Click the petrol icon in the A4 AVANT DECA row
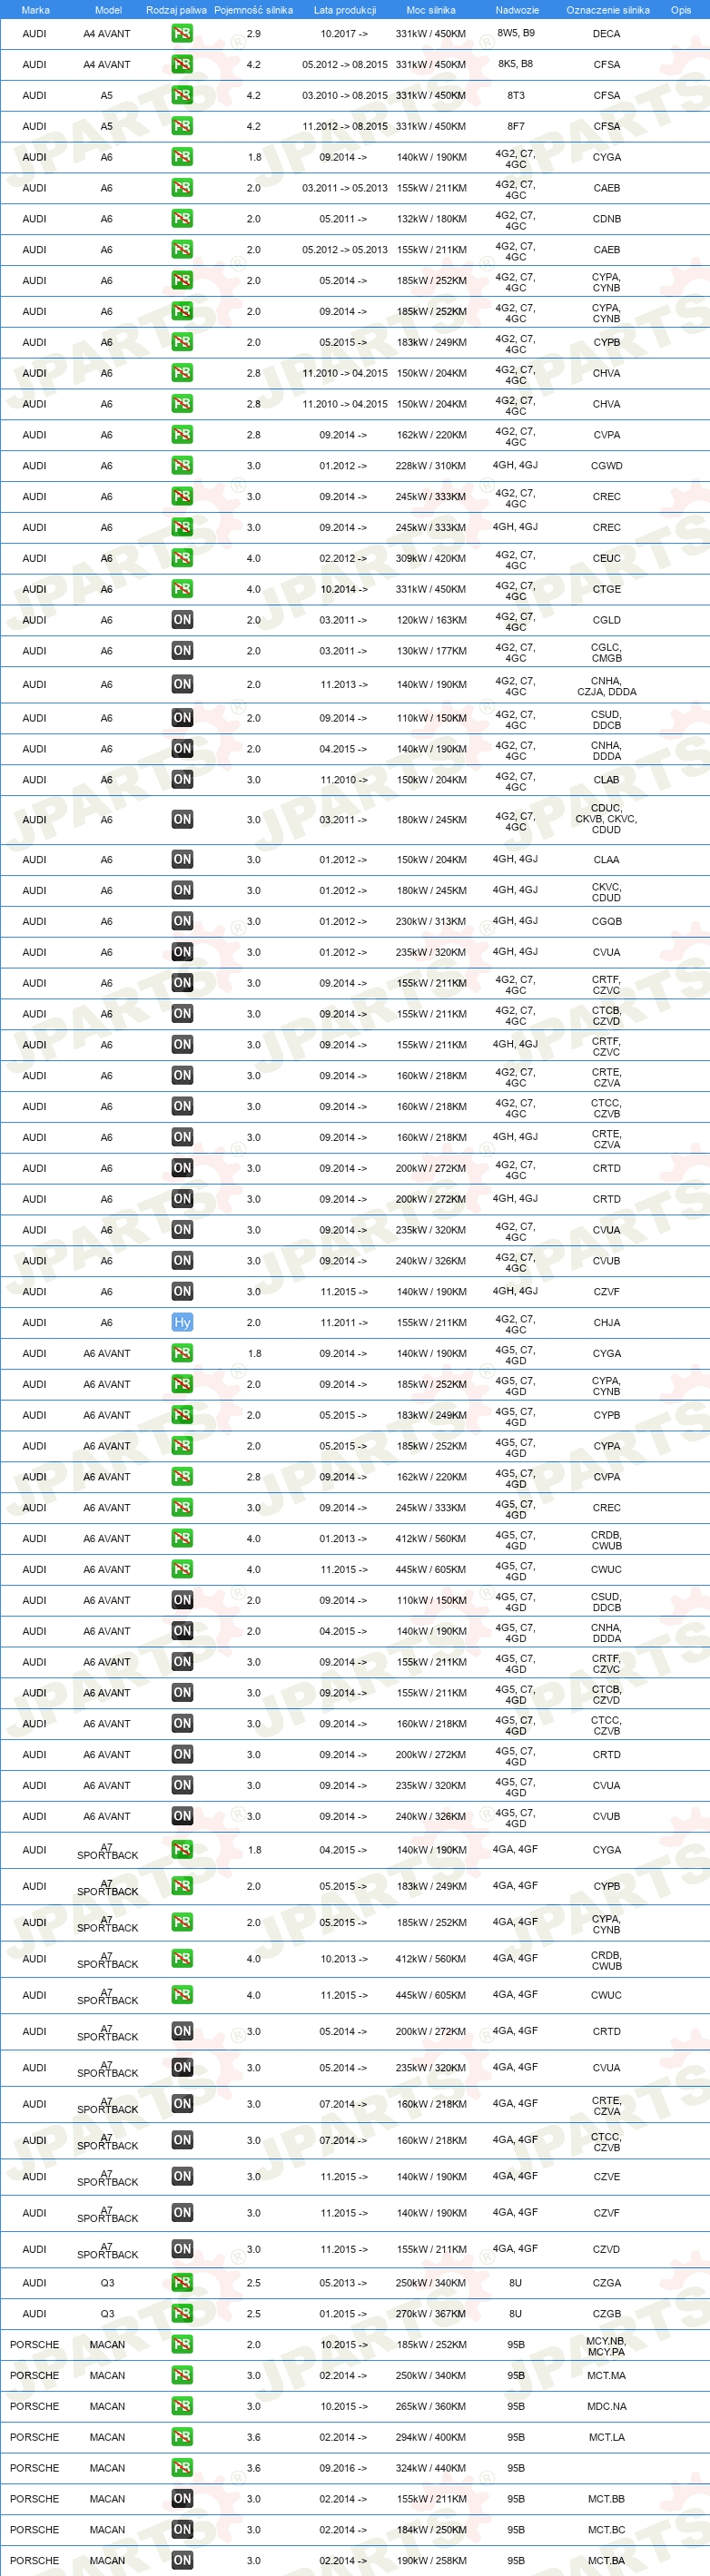 tap(182, 33)
